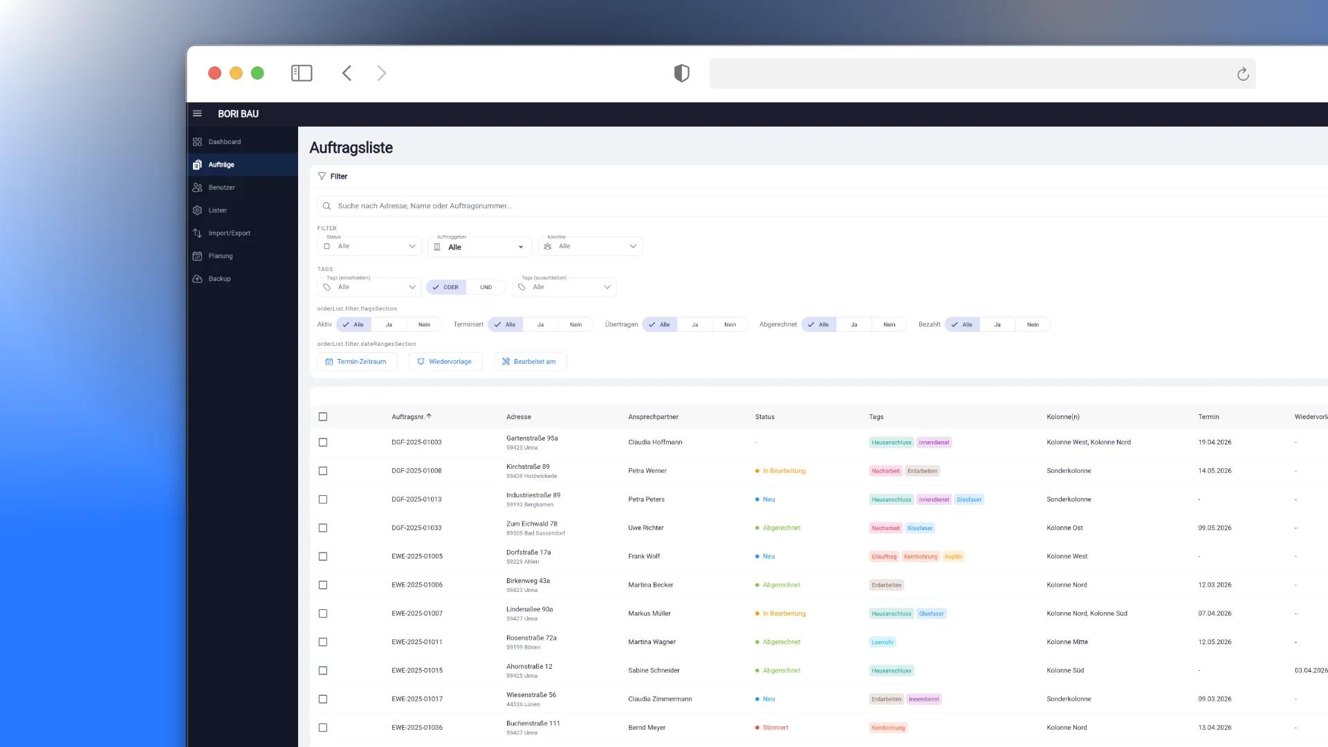1328x747 pixels.
Task: Switch tag logic toggle to UND
Action: (x=486, y=287)
